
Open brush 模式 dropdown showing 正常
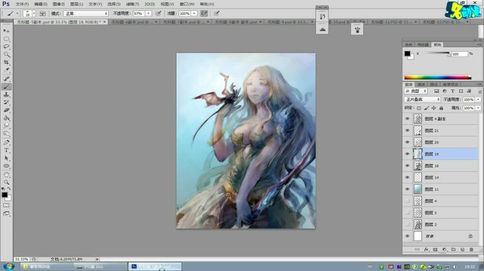(85, 14)
